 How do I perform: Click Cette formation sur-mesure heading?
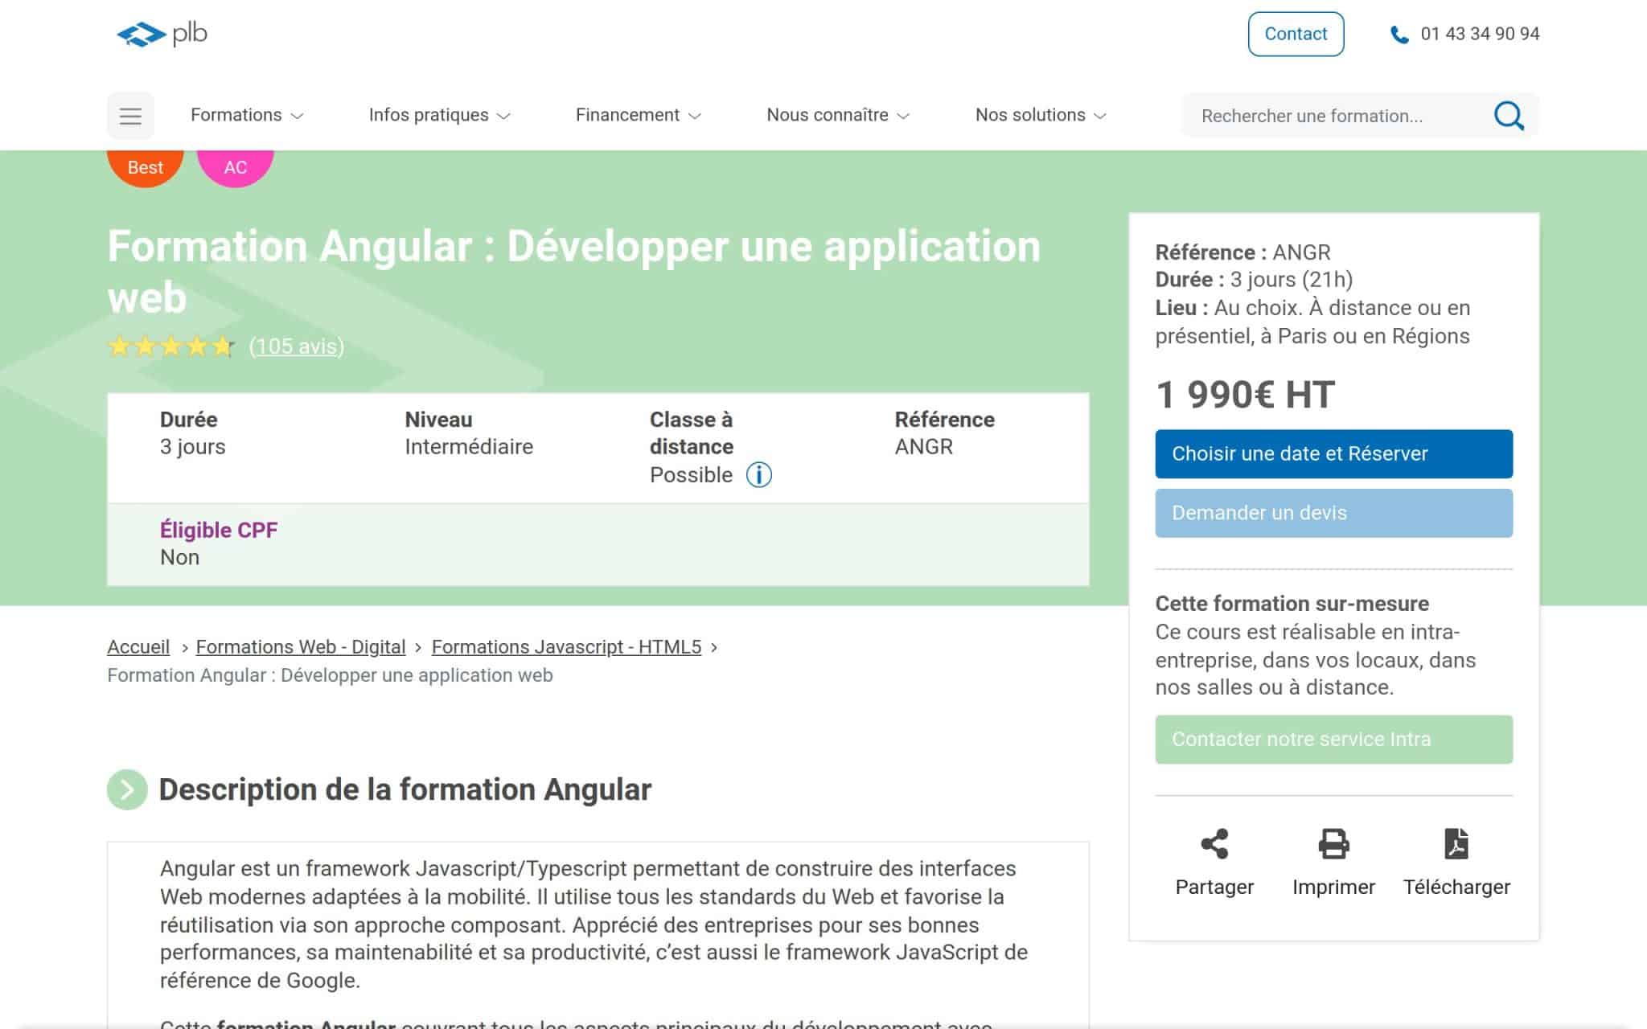(1292, 604)
